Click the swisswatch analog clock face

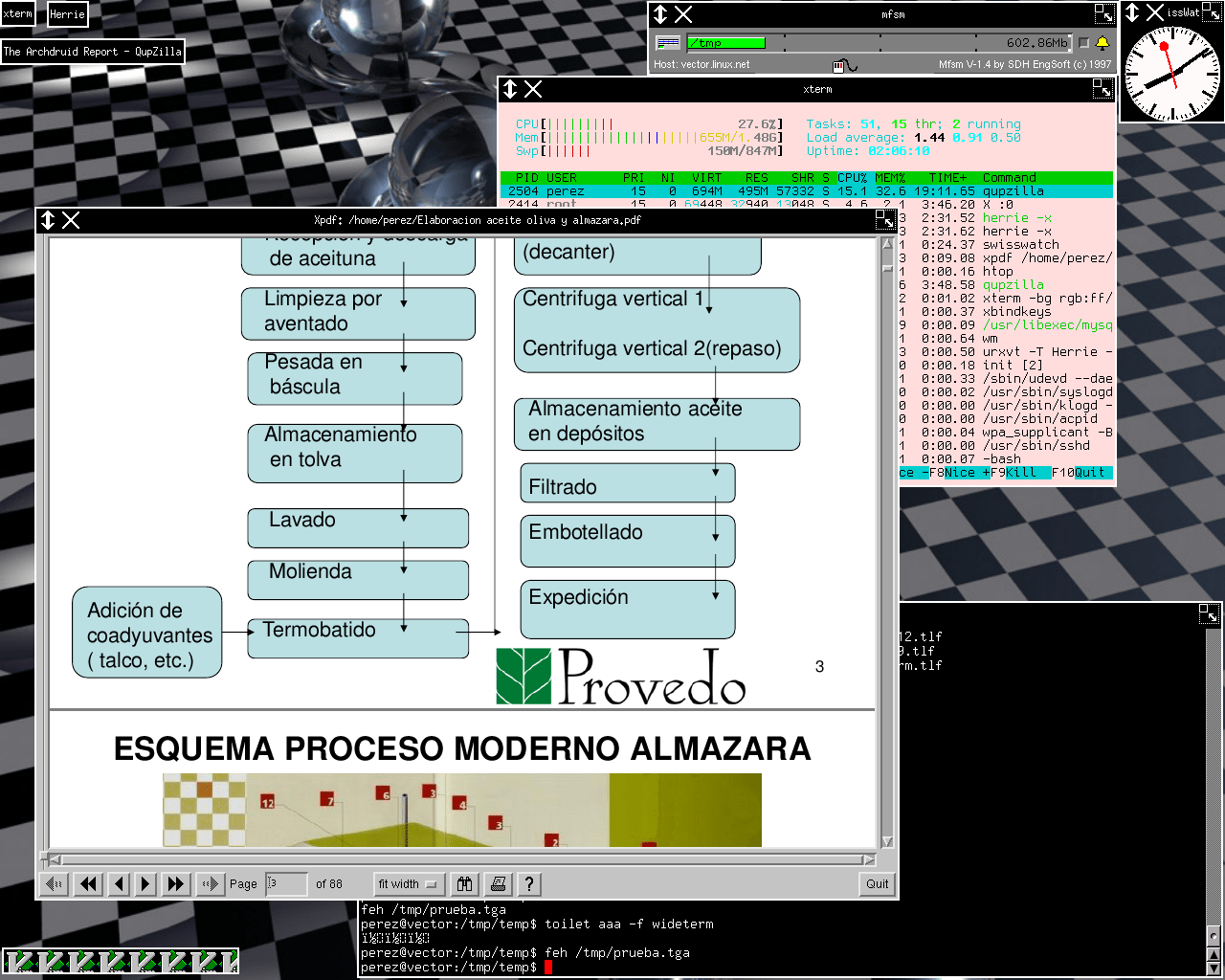[1173, 73]
